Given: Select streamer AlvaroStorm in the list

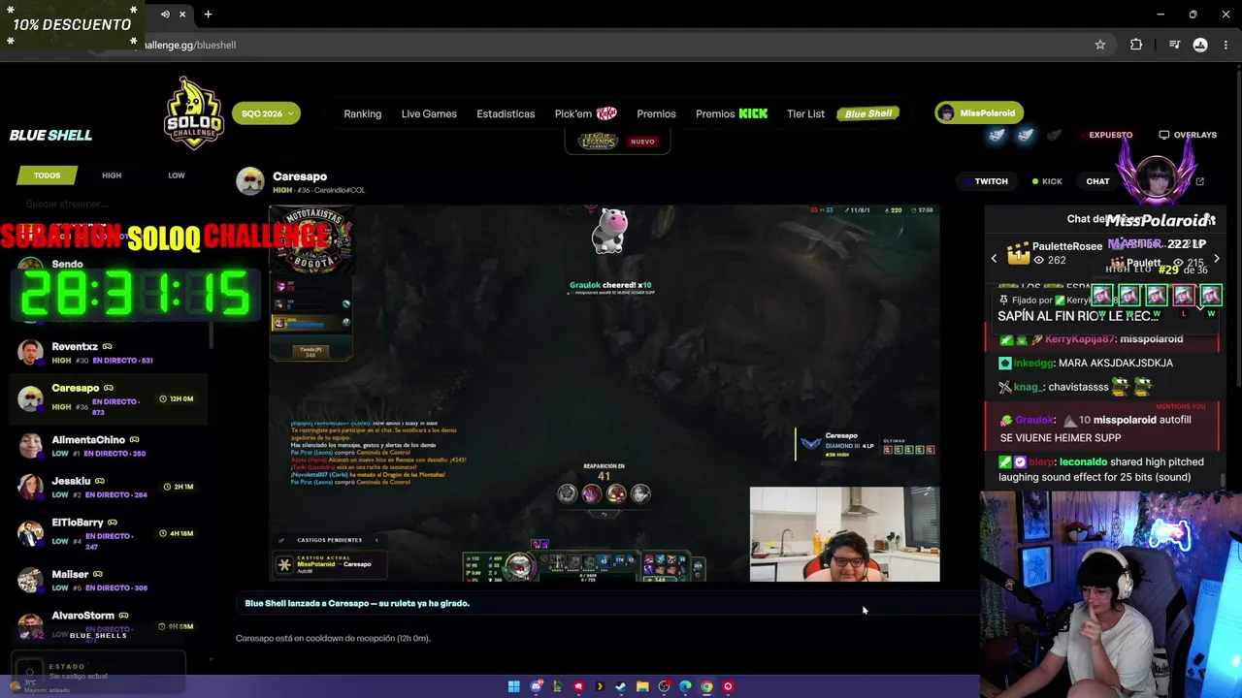Looking at the screenshot, I should [x=109, y=624].
